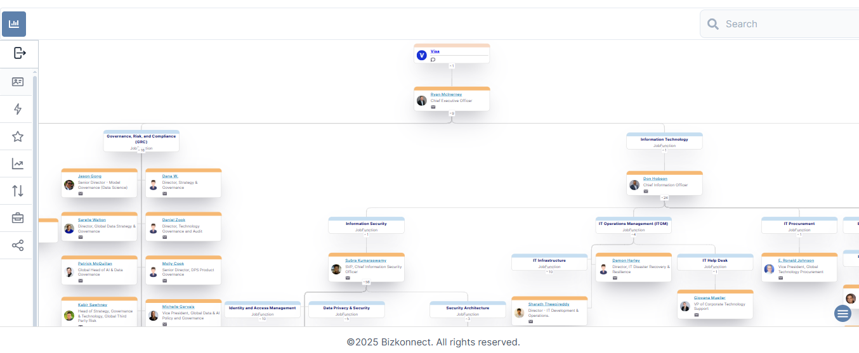The width and height of the screenshot is (859, 353).
Task: Click the star favorites sidebar icon
Action: click(x=18, y=136)
